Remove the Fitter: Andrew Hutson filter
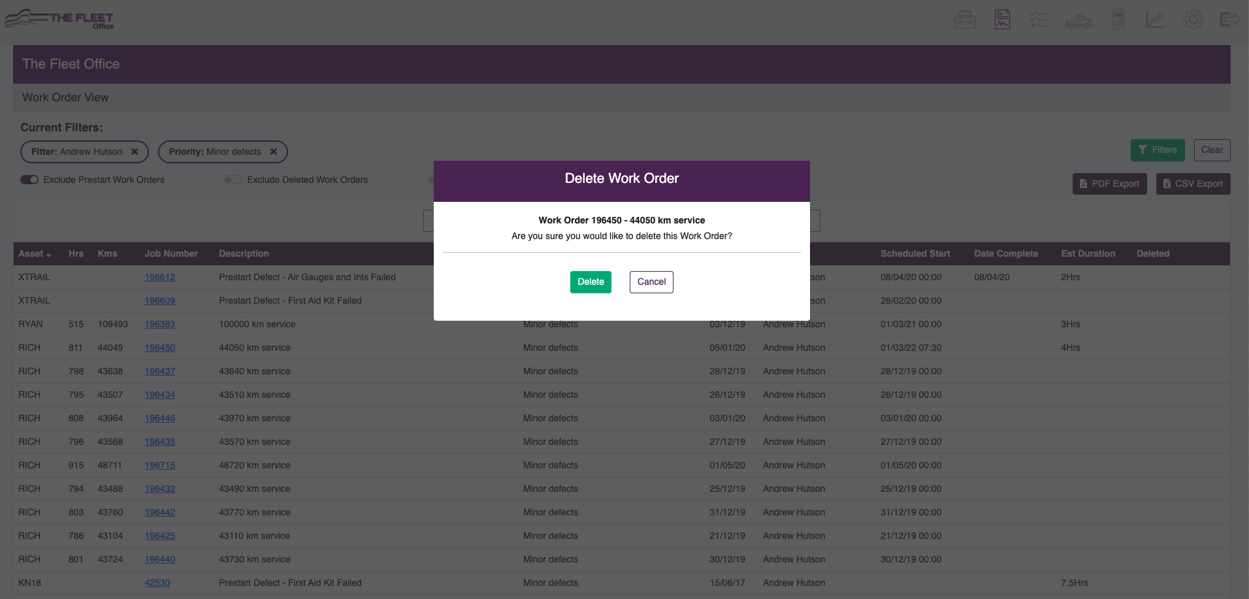1249x599 pixels. [135, 152]
